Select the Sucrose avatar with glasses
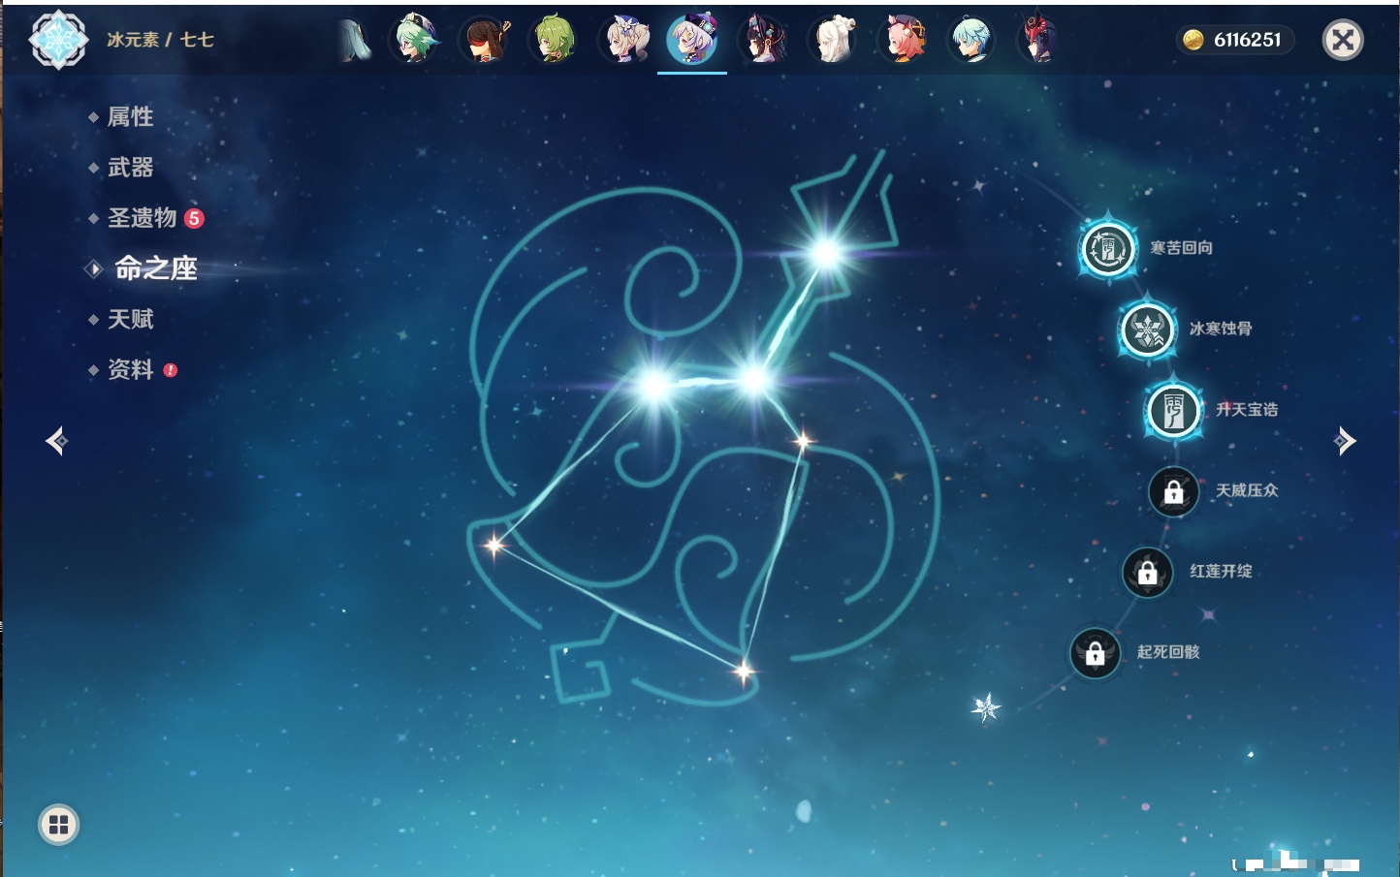Screen dimensions: 1400x877 tap(415, 41)
